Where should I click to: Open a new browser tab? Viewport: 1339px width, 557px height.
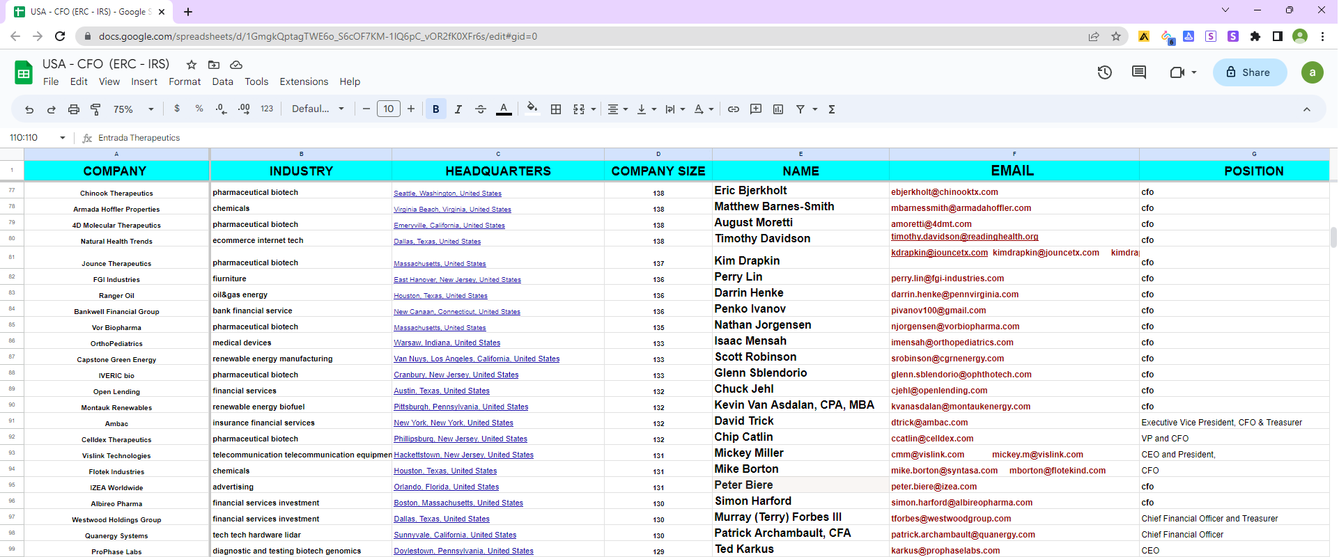coord(188,12)
